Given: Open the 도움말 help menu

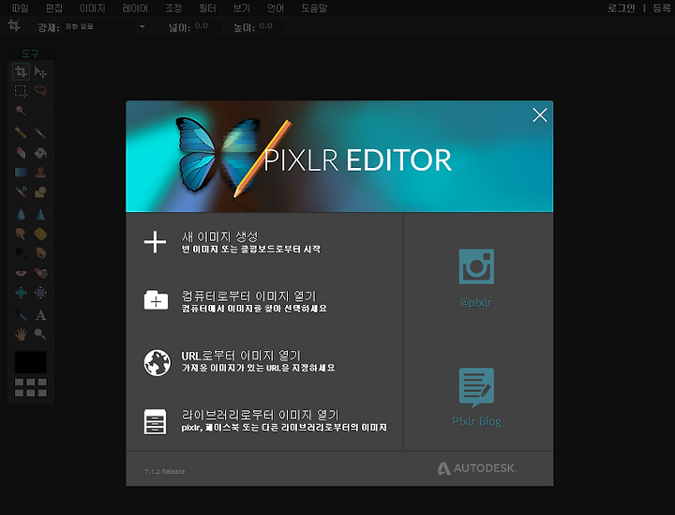Looking at the screenshot, I should pyautogui.click(x=314, y=8).
